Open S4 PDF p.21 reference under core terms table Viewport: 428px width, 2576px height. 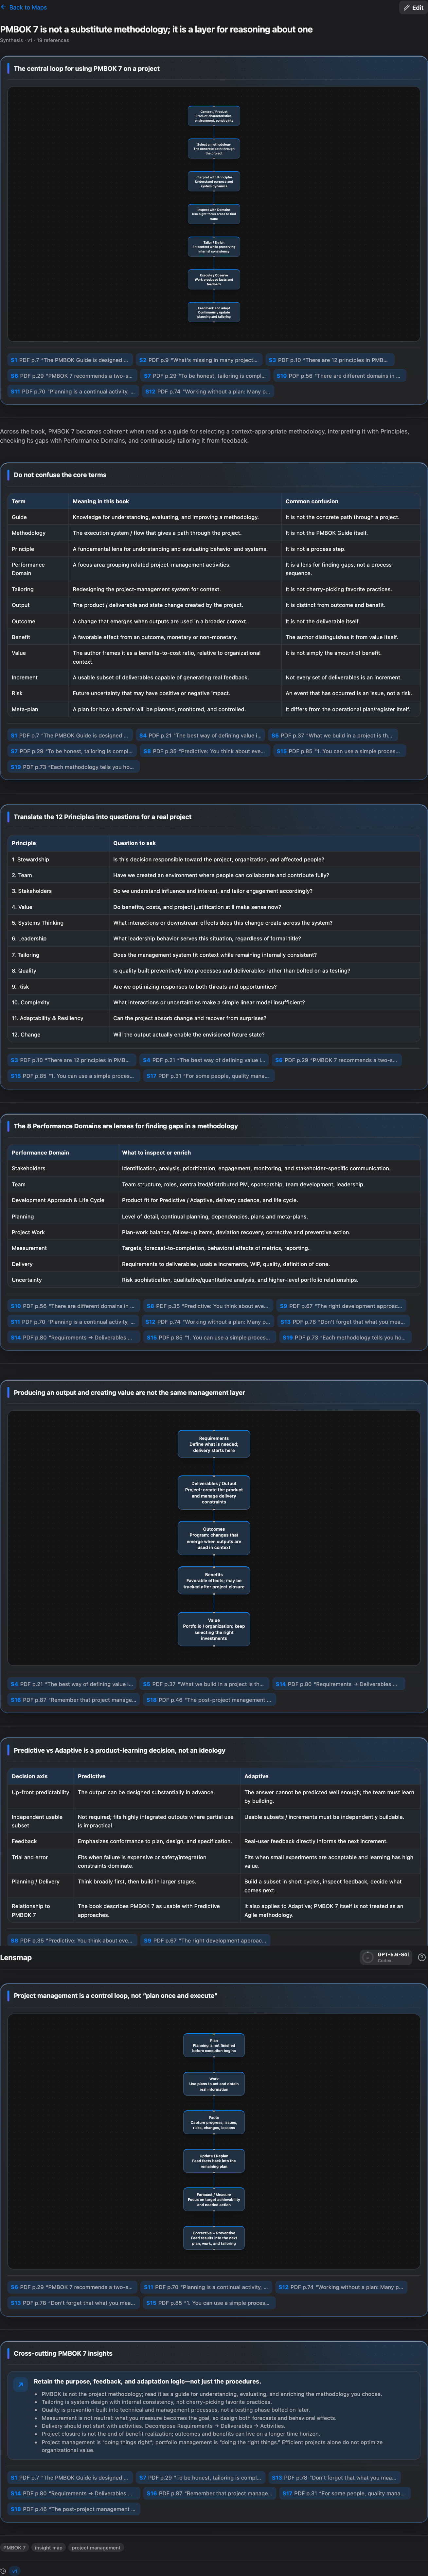pyautogui.click(x=202, y=735)
